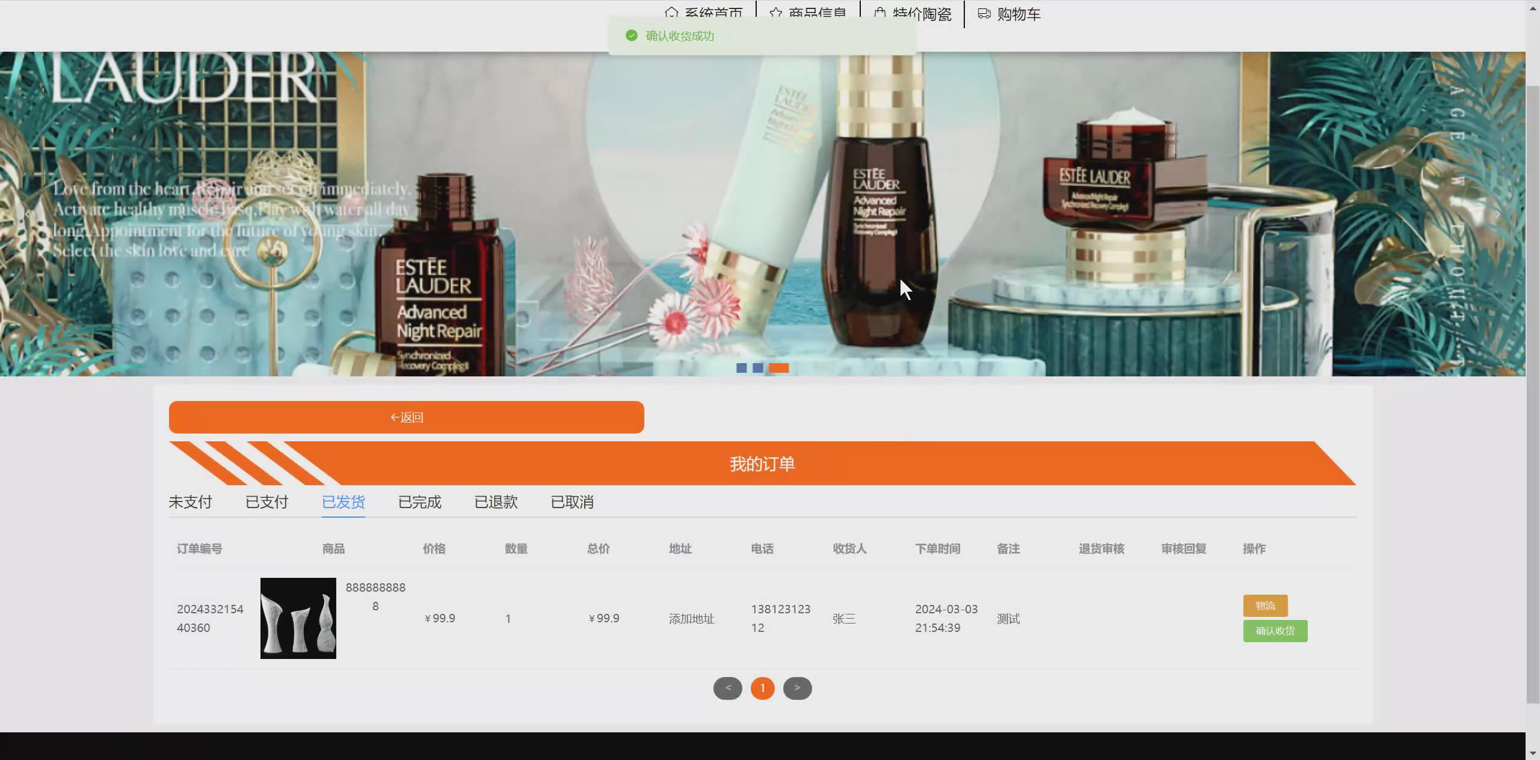This screenshot has width=1540, height=760.
Task: Go to previous page of orders
Action: tap(727, 688)
